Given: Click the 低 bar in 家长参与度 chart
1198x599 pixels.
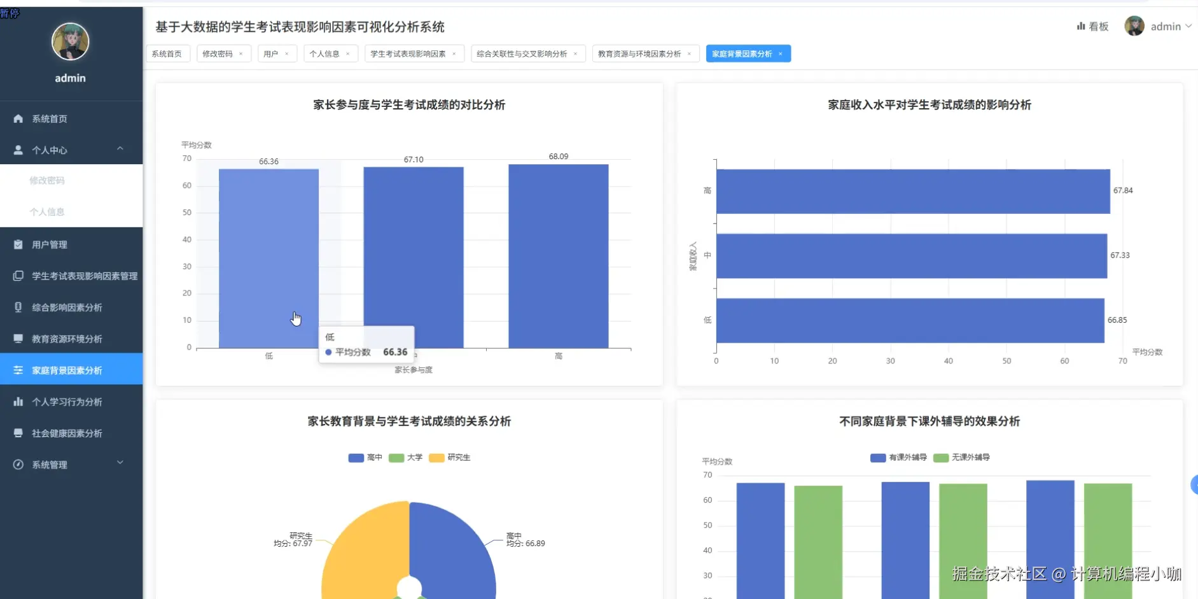Looking at the screenshot, I should [x=268, y=258].
